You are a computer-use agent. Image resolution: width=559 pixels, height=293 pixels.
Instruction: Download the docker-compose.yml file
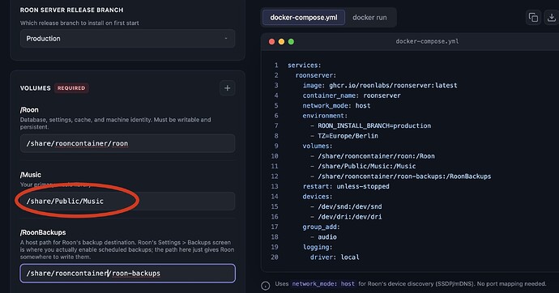coord(552,18)
